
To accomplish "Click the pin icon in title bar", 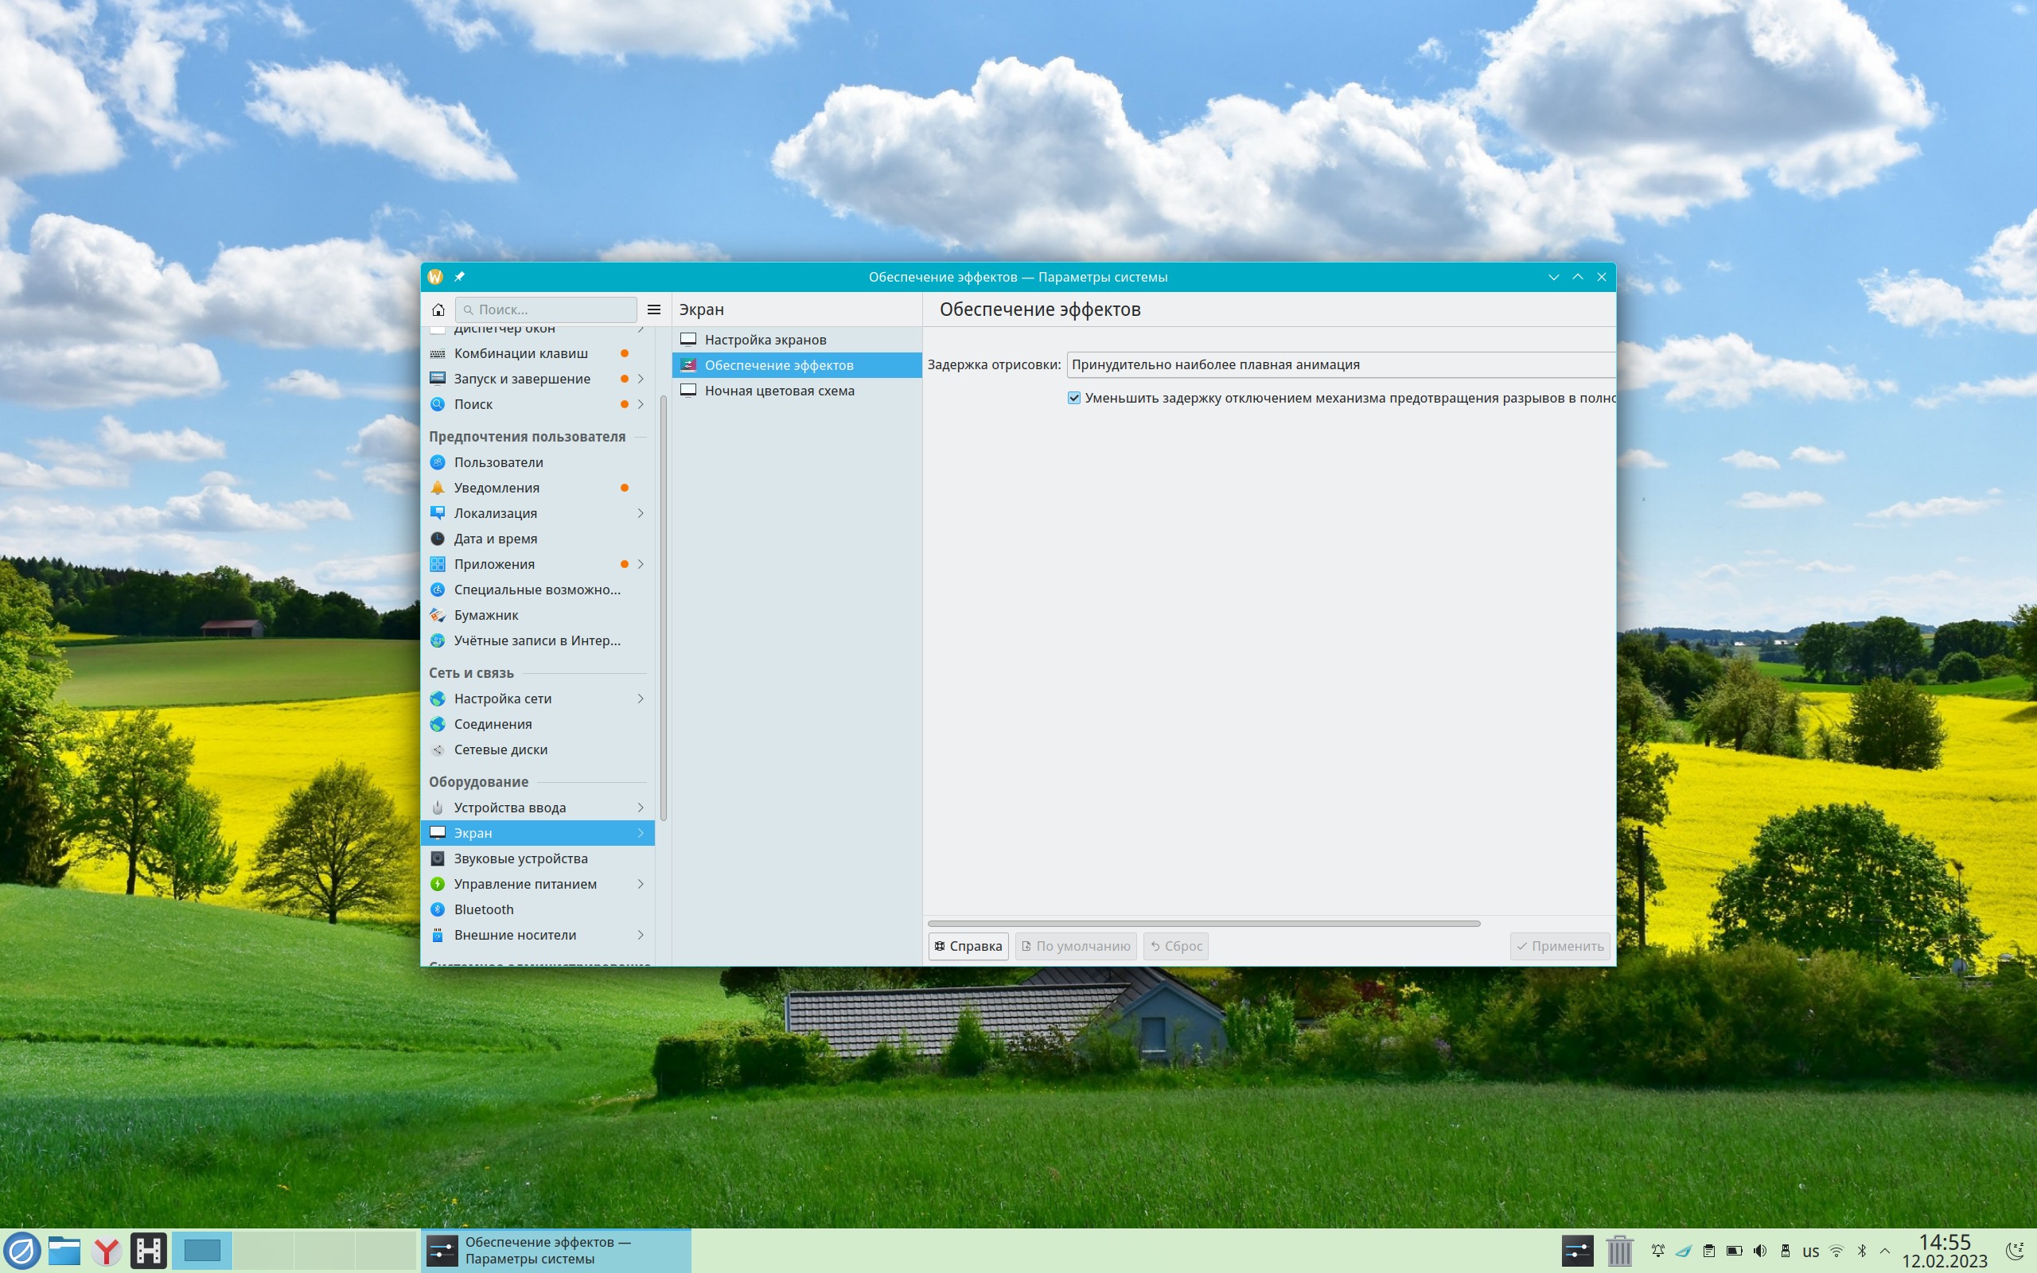I will (x=460, y=277).
